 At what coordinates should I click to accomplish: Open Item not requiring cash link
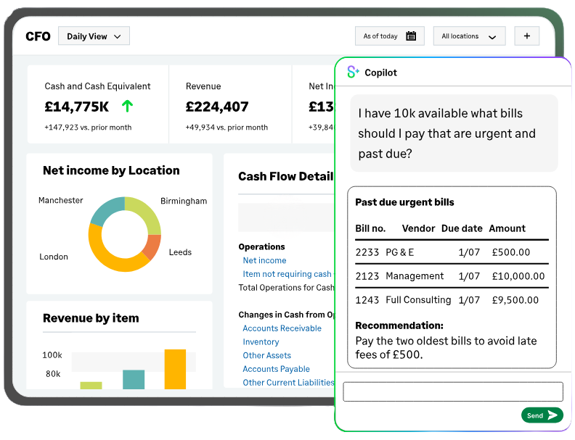pos(287,274)
